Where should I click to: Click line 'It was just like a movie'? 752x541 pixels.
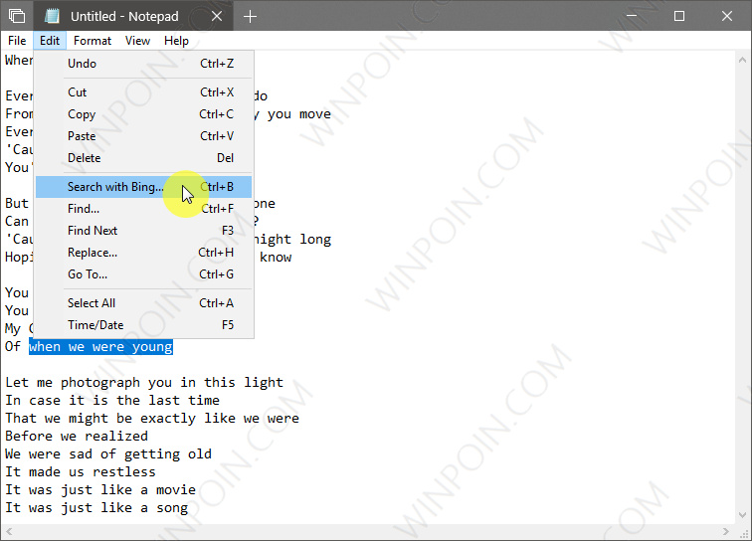coord(100,489)
